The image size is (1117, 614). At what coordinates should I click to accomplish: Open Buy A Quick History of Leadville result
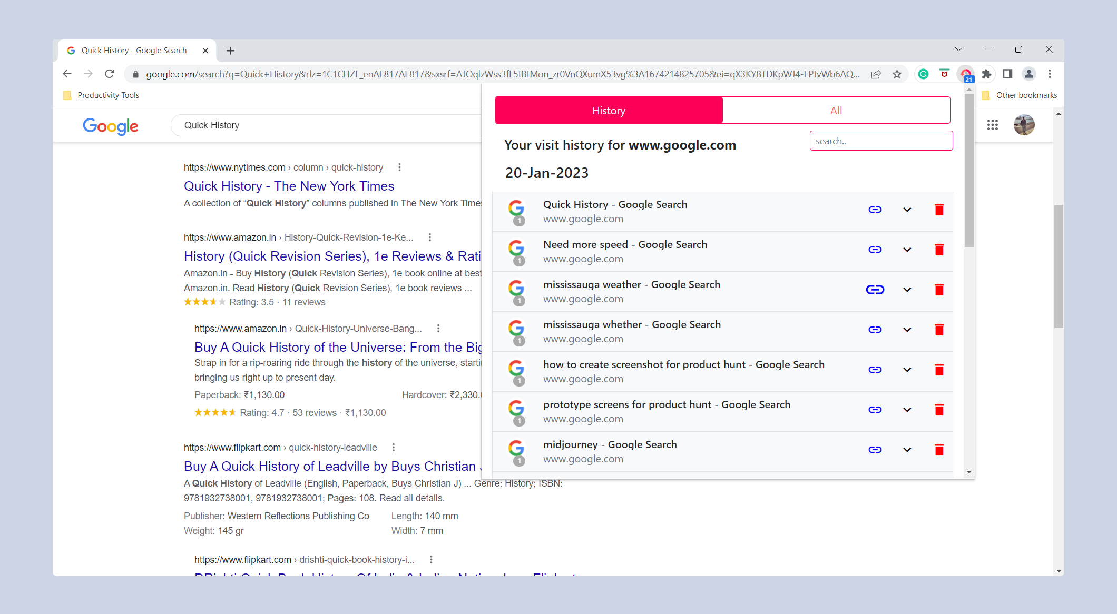332,467
